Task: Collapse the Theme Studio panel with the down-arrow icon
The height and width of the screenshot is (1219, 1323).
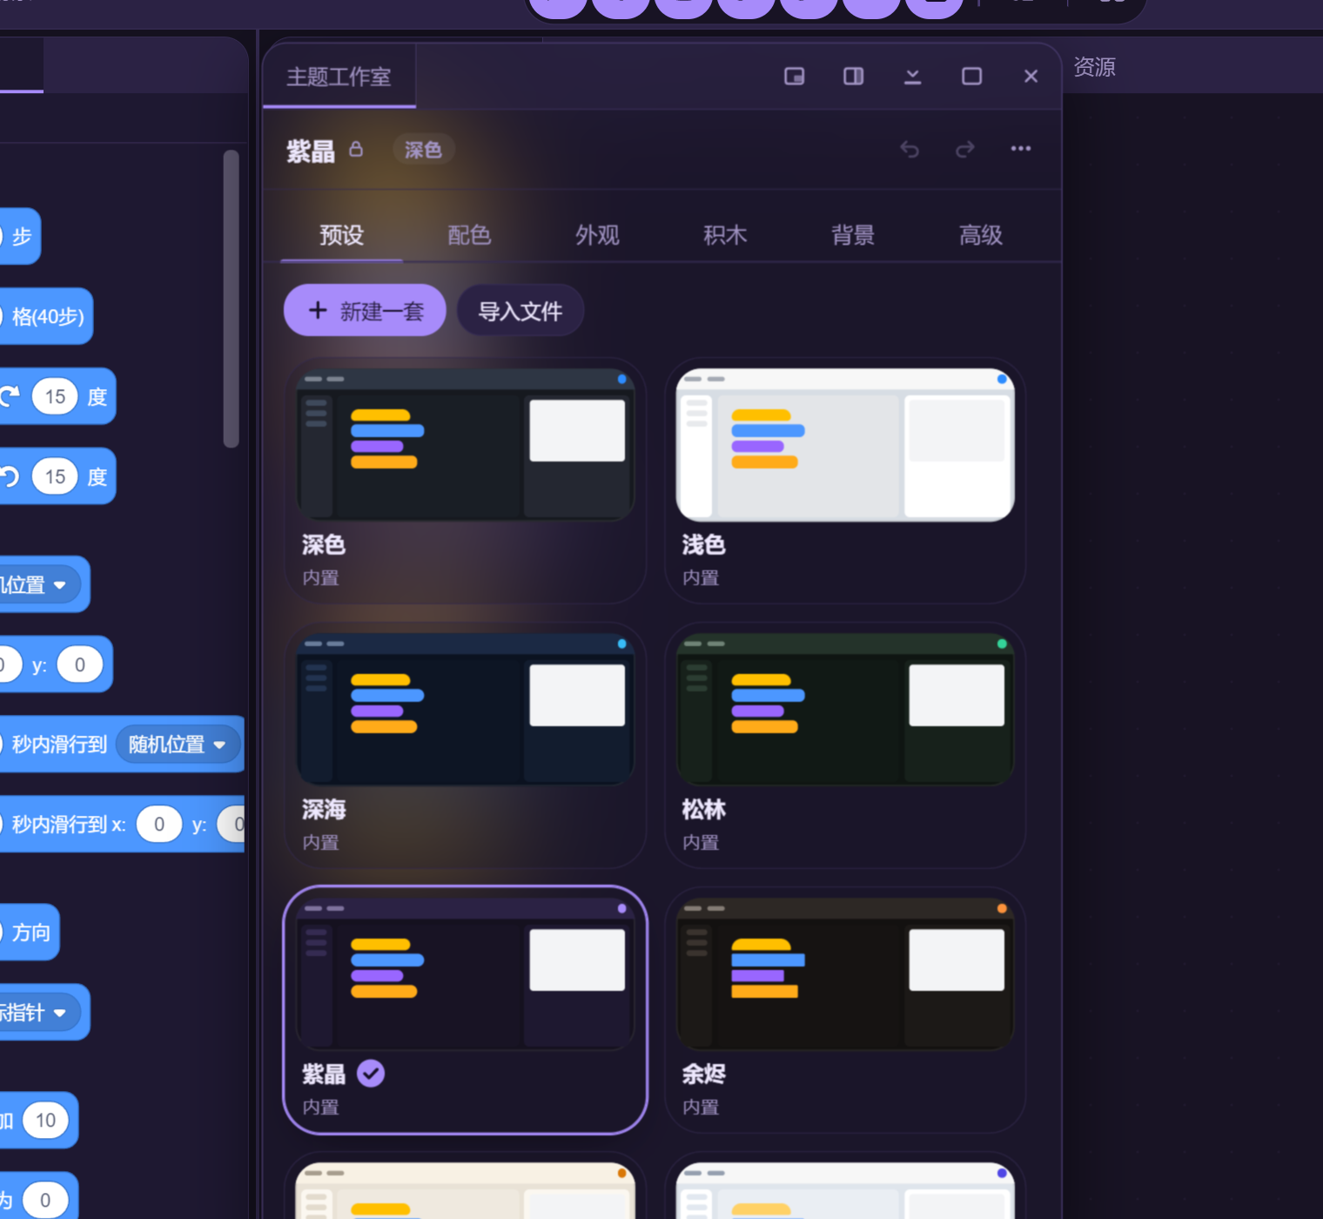Action: pyautogui.click(x=912, y=77)
